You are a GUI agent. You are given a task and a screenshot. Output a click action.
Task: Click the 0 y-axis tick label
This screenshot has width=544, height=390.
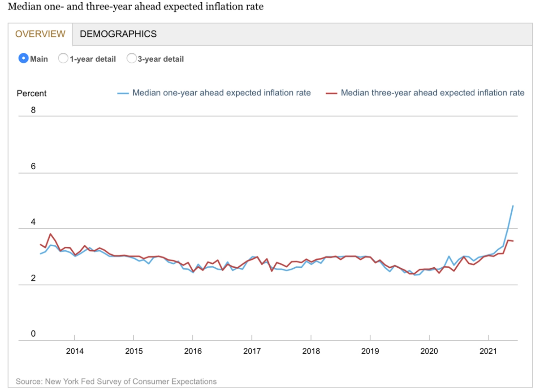33,334
